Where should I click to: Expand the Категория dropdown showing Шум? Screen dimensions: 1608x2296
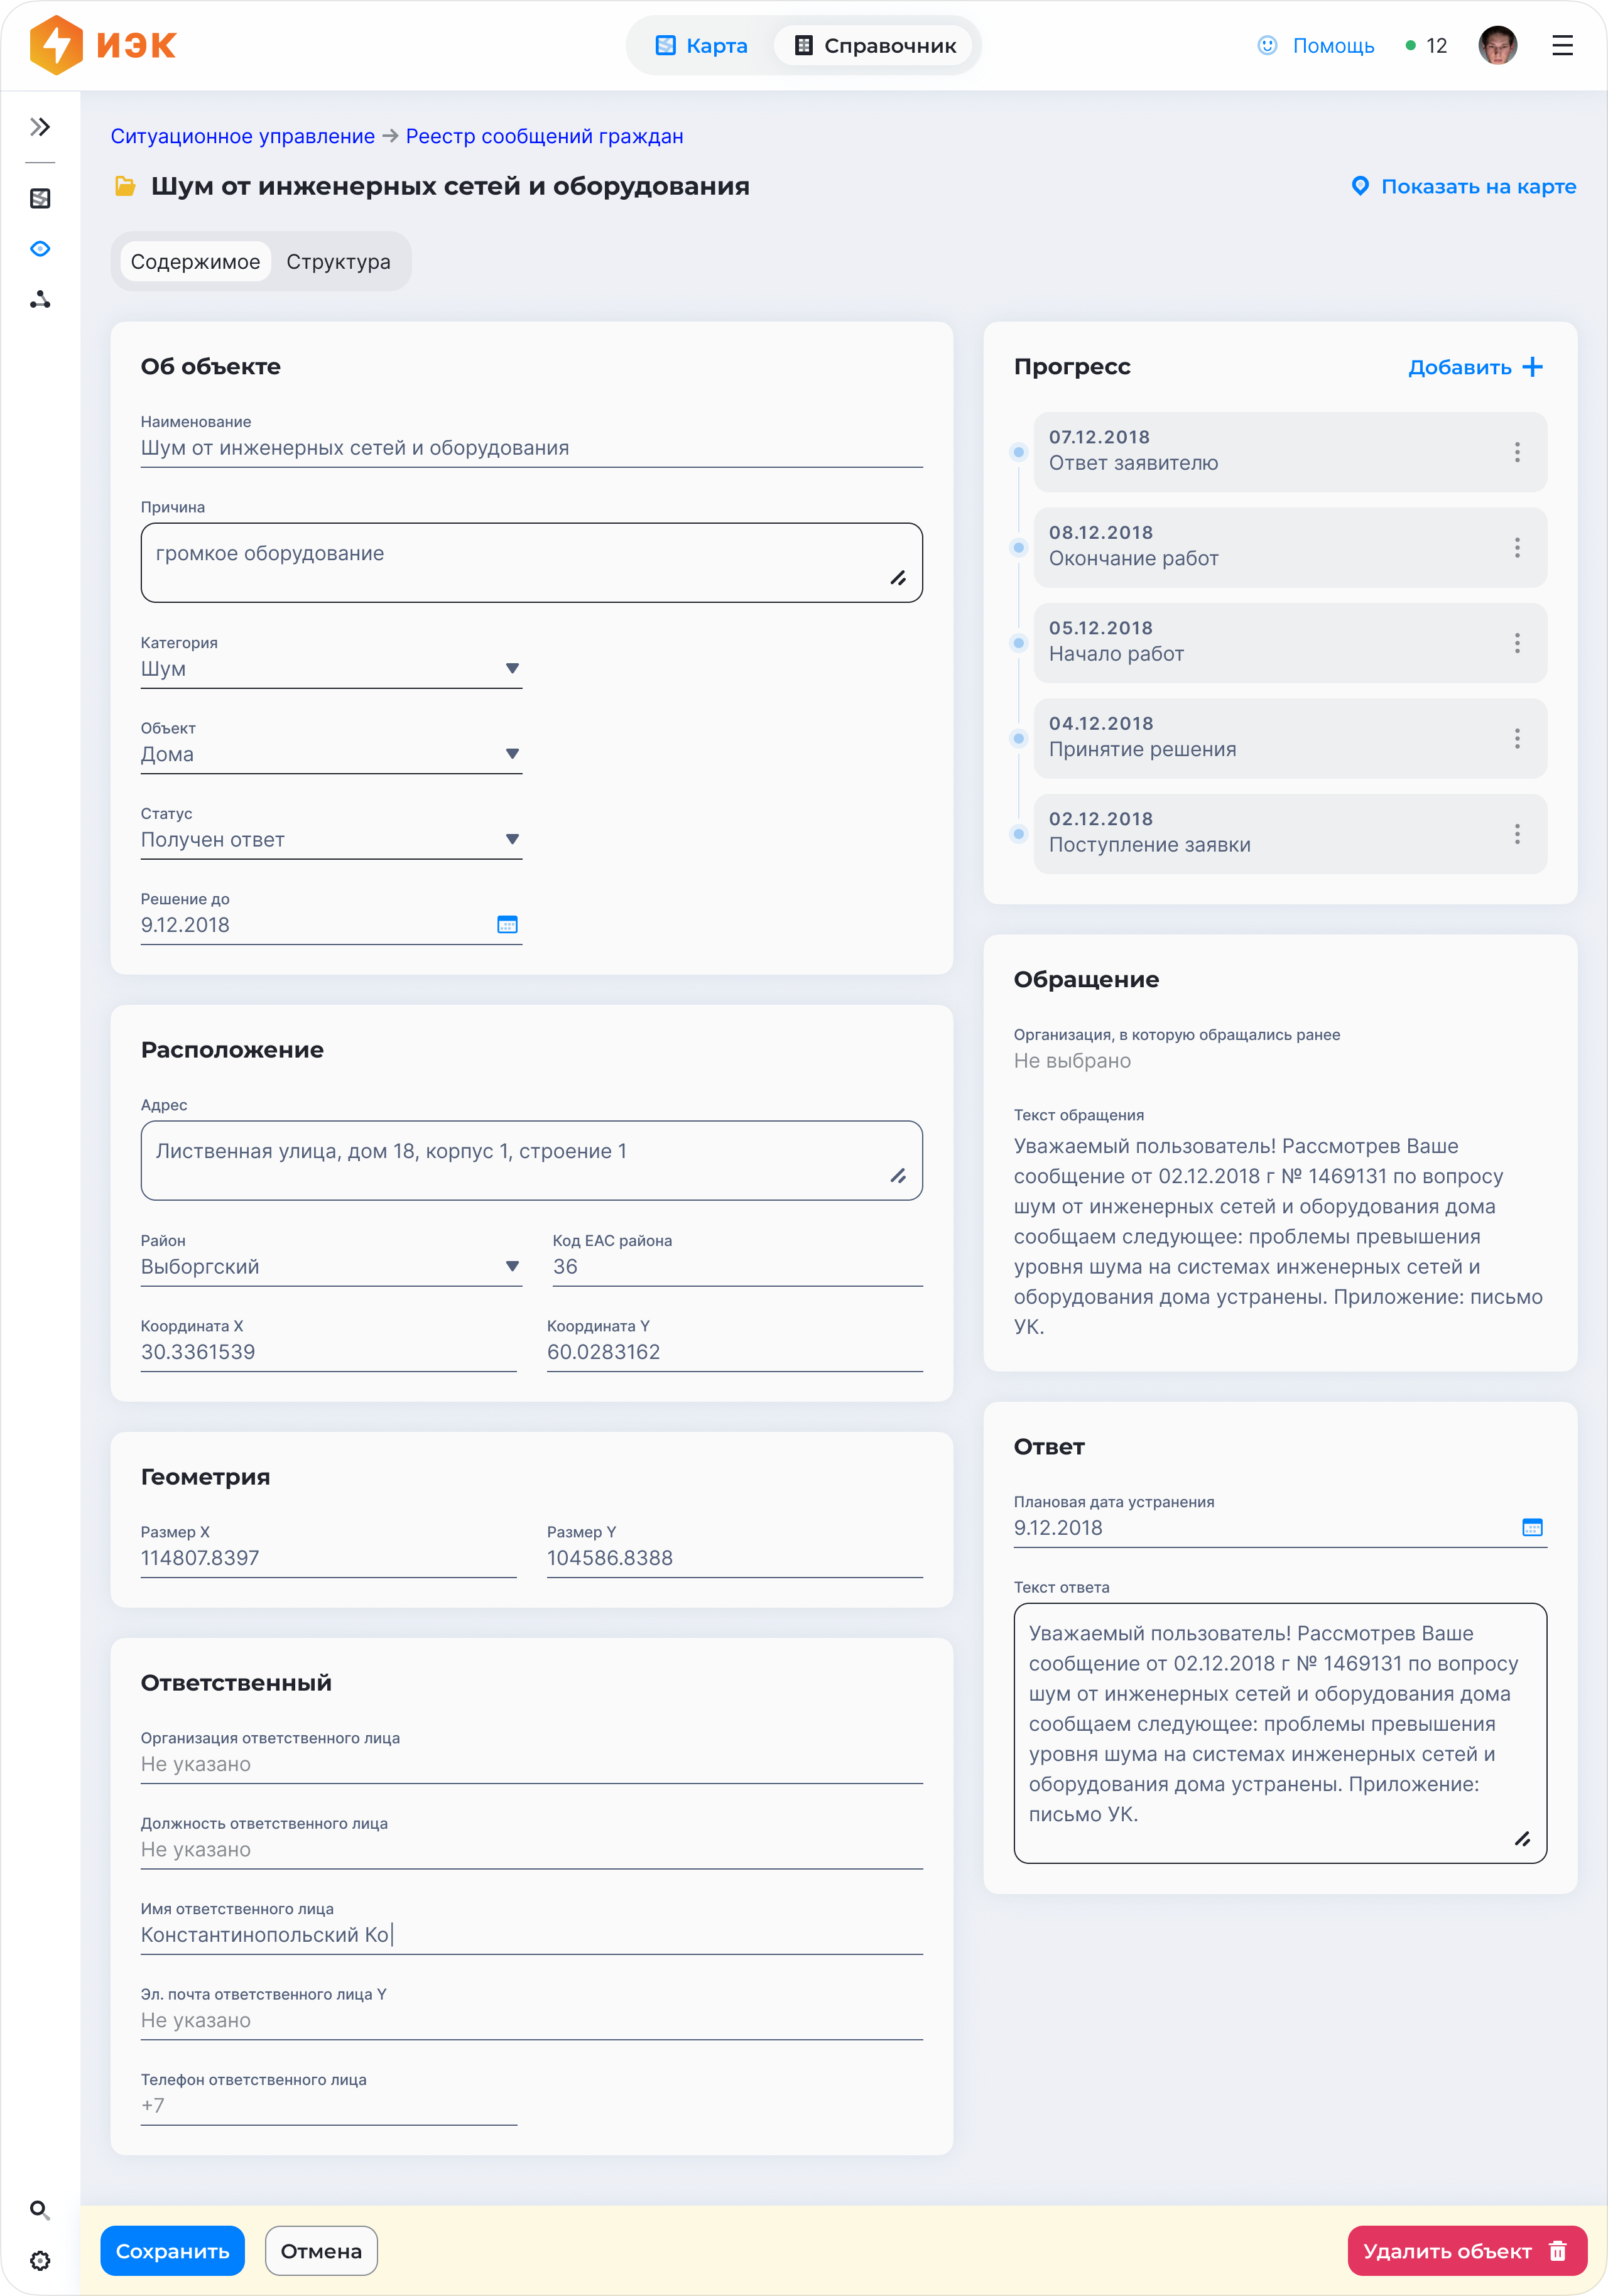tap(512, 669)
